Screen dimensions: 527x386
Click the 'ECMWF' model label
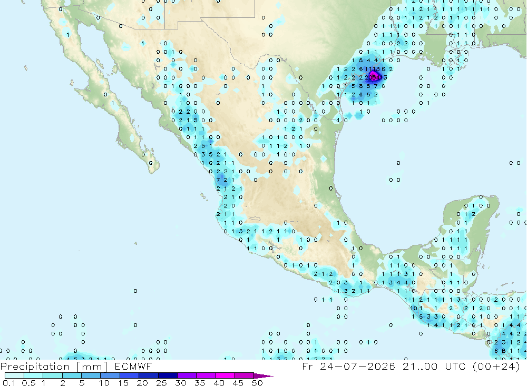tap(133, 366)
